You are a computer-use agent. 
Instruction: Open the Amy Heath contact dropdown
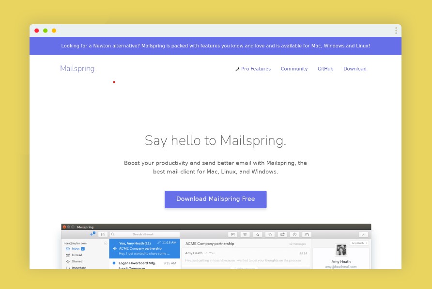tap(359, 243)
